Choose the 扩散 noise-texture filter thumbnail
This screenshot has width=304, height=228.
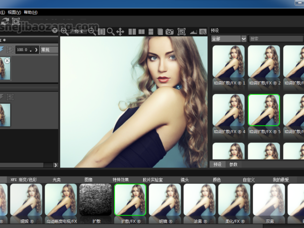[95, 199]
